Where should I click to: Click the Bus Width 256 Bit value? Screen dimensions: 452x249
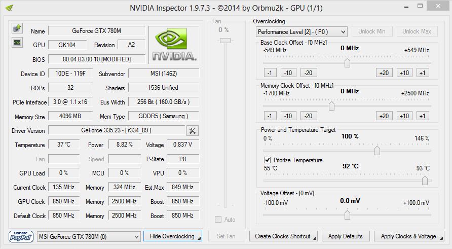pos(164,102)
